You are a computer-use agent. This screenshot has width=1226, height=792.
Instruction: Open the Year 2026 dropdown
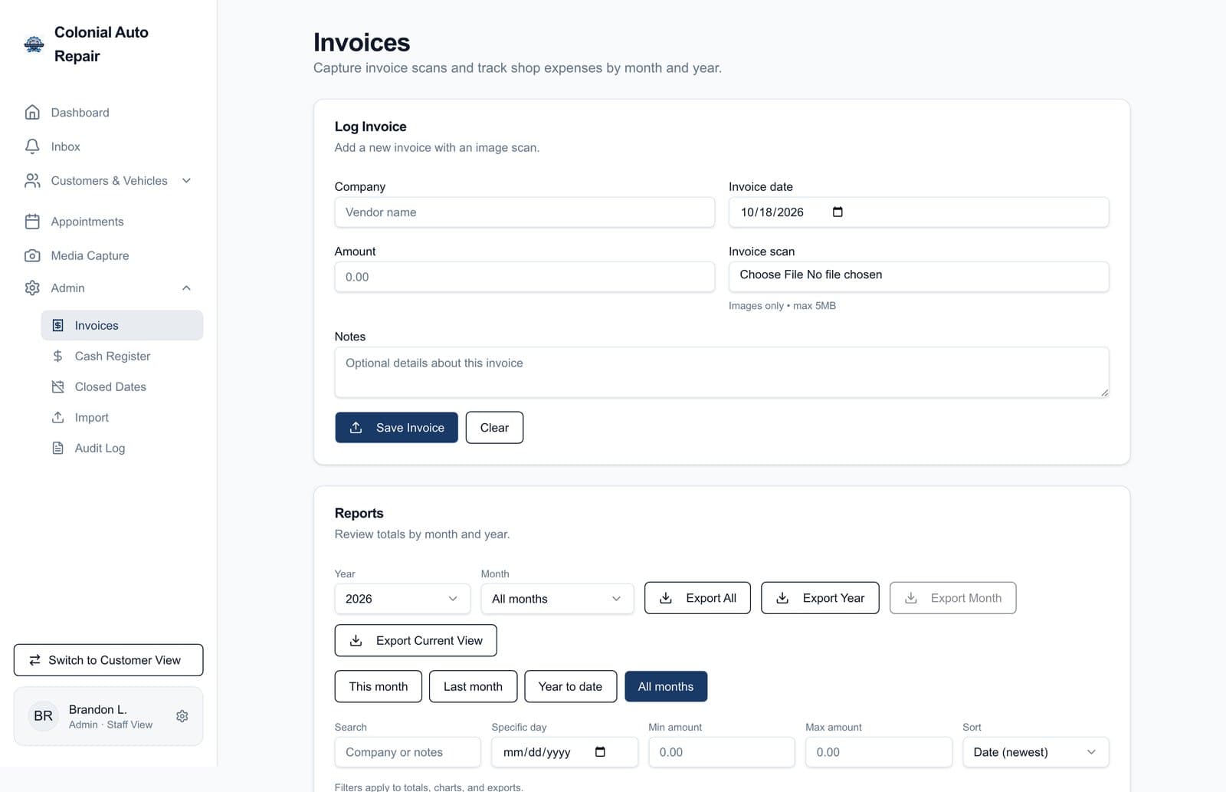click(x=402, y=599)
